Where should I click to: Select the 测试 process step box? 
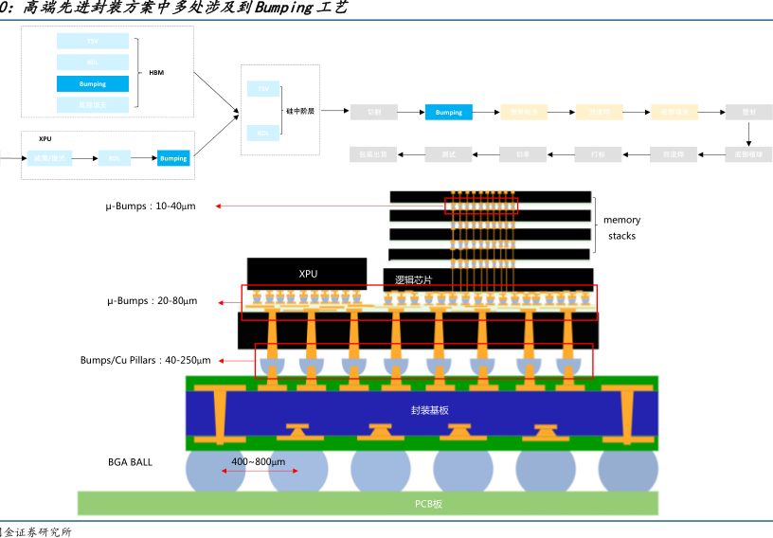tap(449, 153)
